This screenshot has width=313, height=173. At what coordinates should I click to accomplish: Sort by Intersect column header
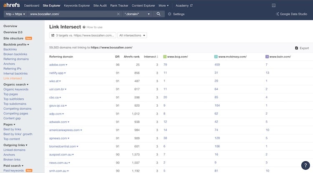coord(151,56)
